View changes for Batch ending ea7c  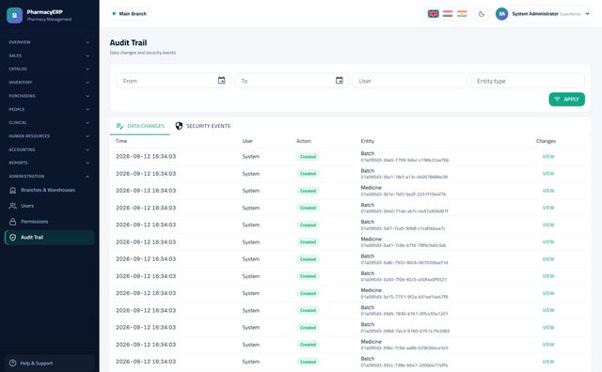(x=547, y=225)
